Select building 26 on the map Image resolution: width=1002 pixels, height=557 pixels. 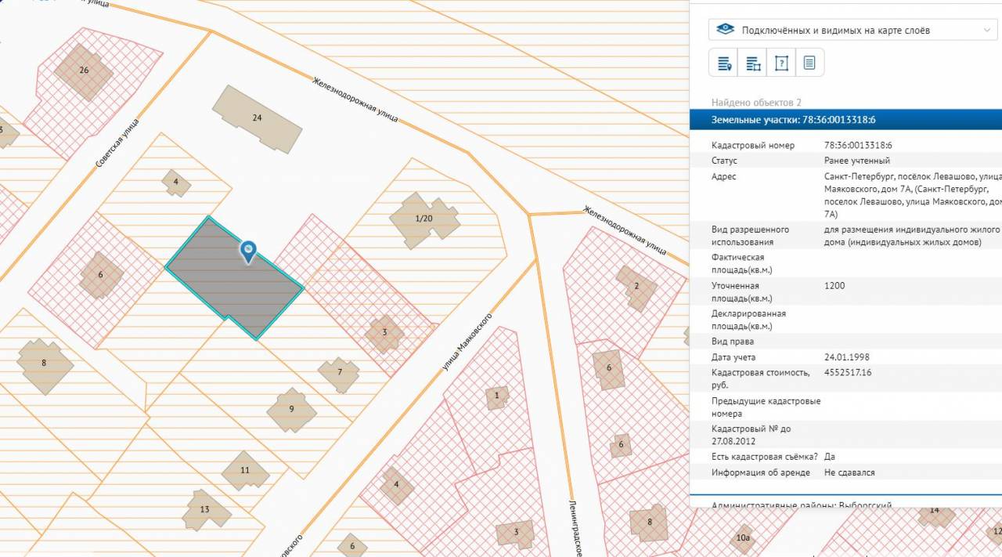[x=84, y=71]
